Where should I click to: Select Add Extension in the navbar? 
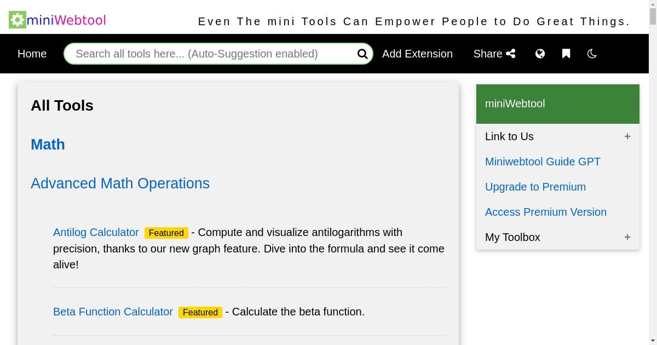[417, 54]
